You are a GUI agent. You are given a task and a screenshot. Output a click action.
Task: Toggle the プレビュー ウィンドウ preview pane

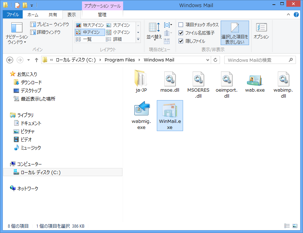coord(50,25)
